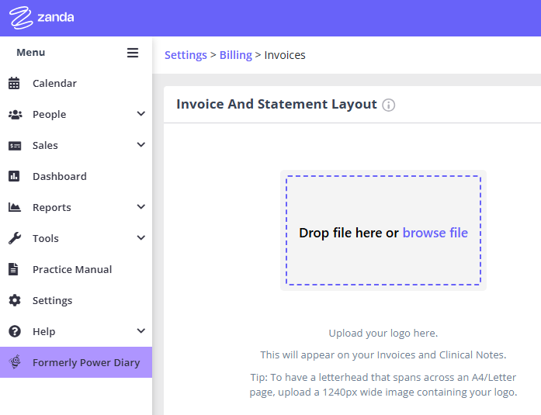This screenshot has width=541, height=415.
Task: Click the People group icon
Action: coord(16,115)
